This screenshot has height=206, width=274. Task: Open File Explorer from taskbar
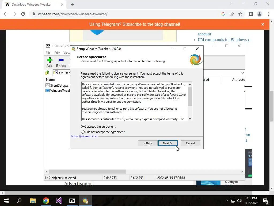(33, 201)
